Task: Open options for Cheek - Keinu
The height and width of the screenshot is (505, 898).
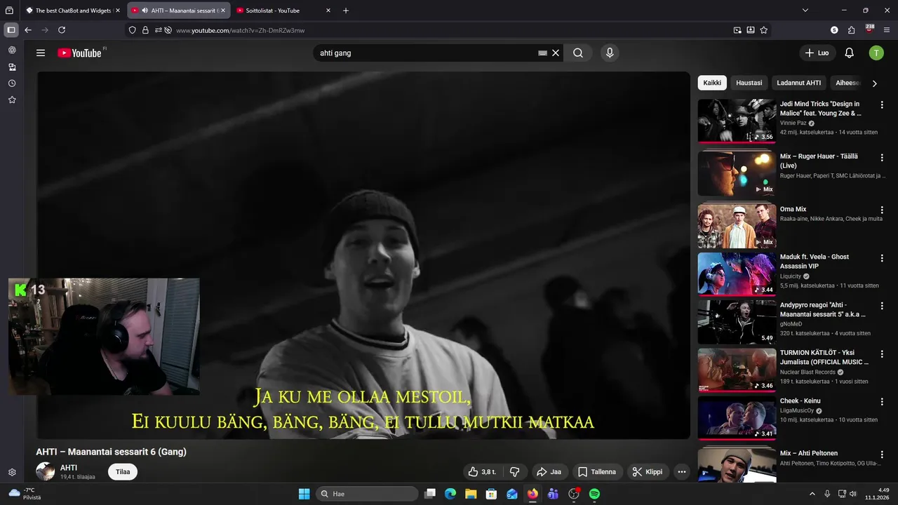Action: [x=882, y=402]
